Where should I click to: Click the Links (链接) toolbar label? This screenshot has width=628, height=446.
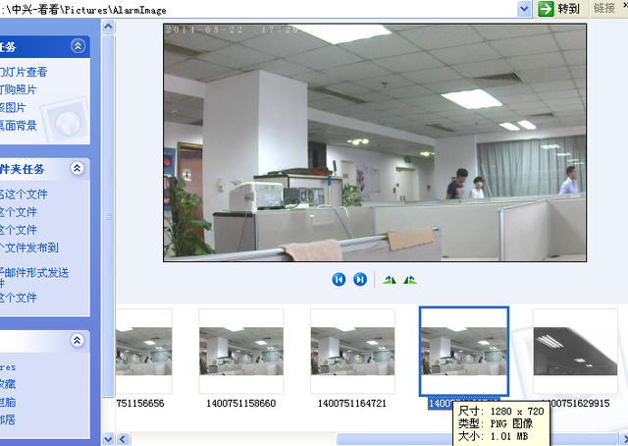[604, 9]
